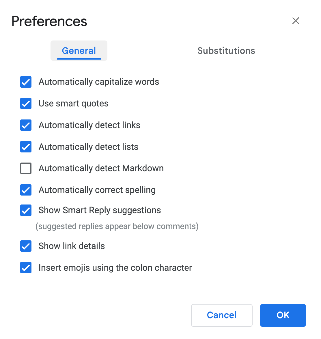Cancel the preferences changes
This screenshot has height=339, width=321.
pos(222,315)
